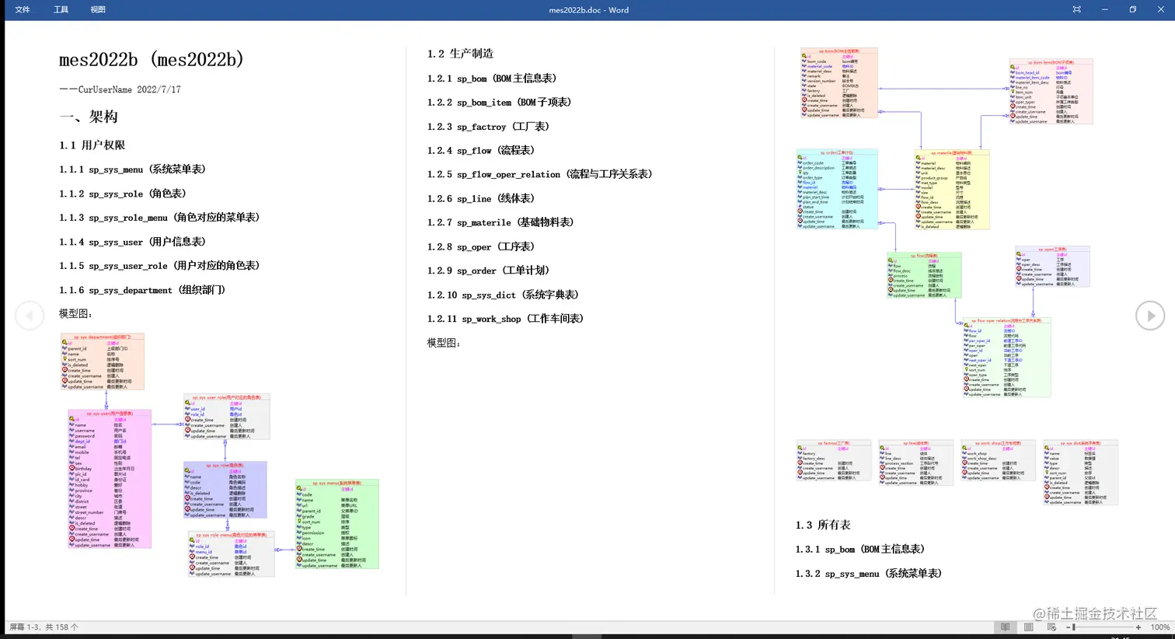
Task: Click the CurUserName 2022/7/17 subtitle
Action: 120,89
